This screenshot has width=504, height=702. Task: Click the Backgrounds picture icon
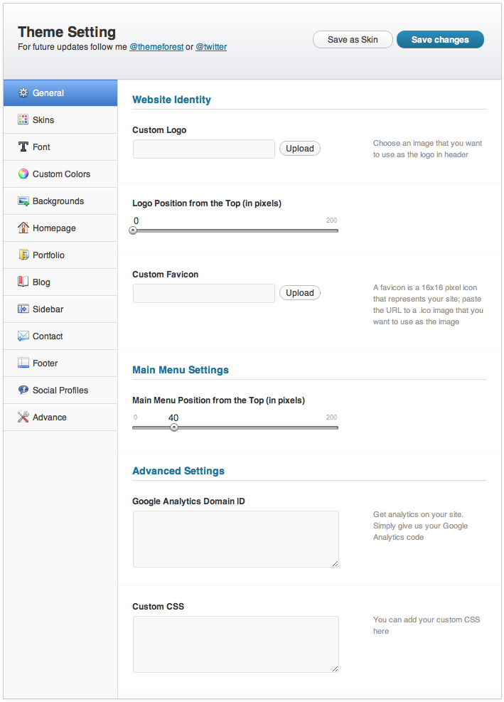[23, 201]
